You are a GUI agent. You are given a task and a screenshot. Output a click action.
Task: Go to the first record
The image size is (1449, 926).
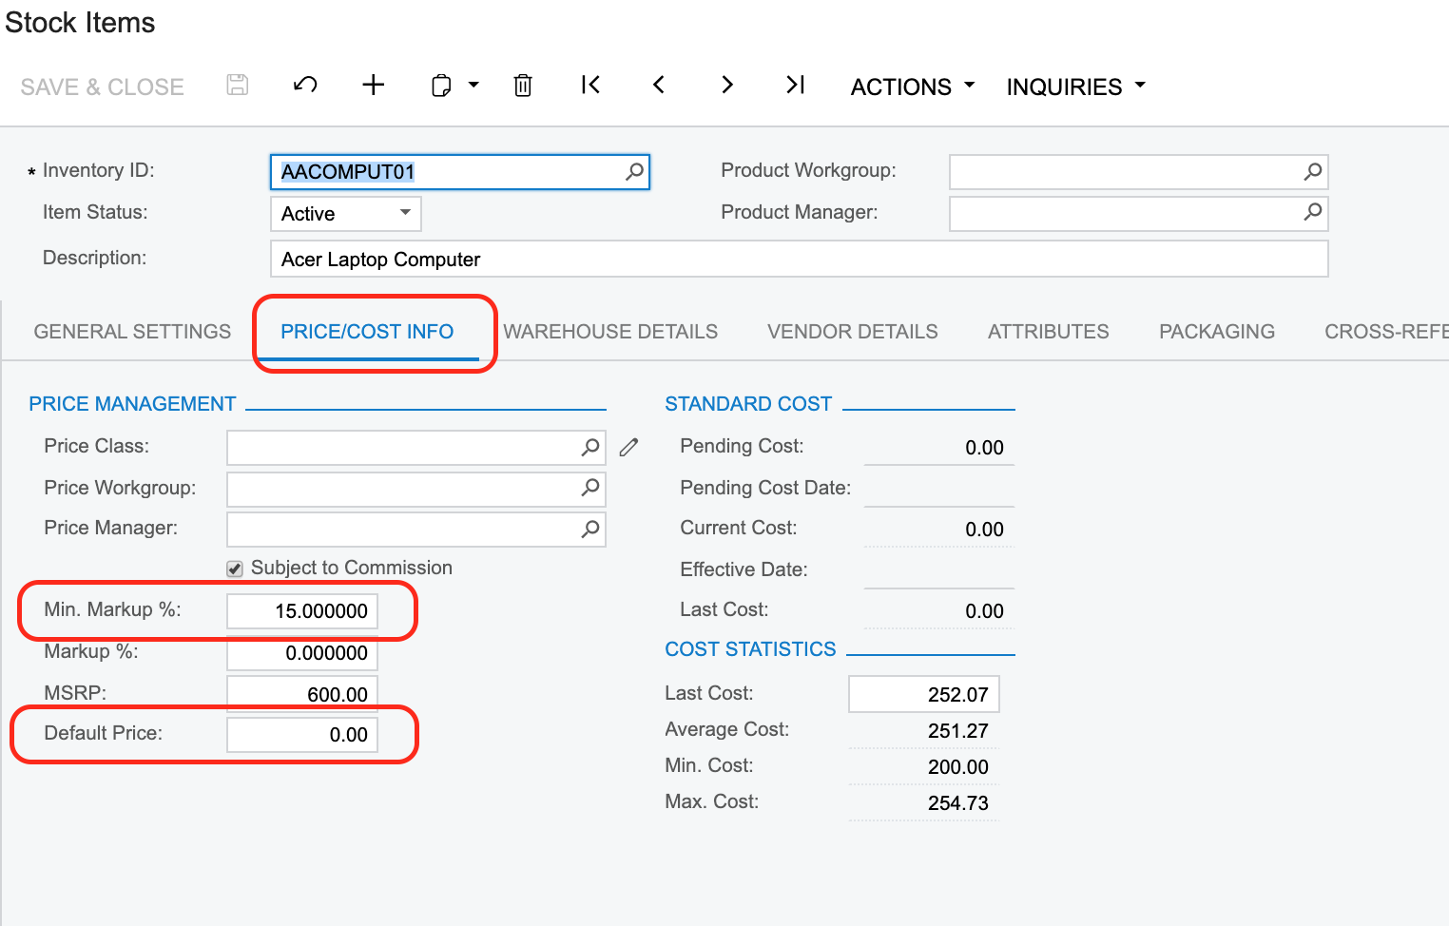(590, 86)
